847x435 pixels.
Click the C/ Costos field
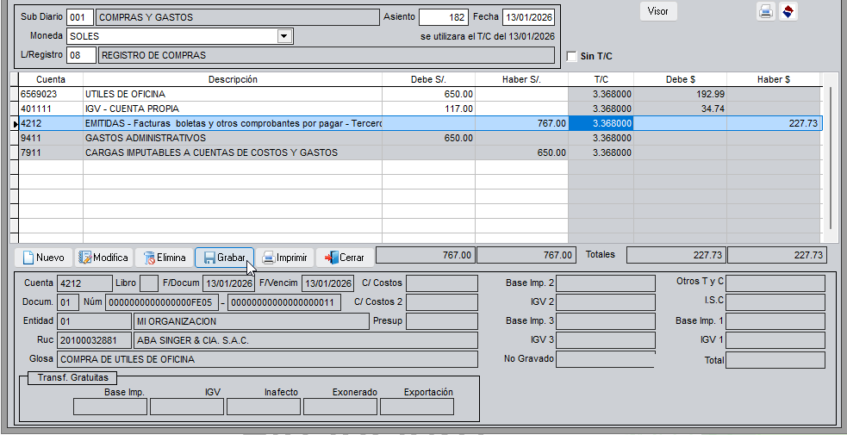[442, 283]
